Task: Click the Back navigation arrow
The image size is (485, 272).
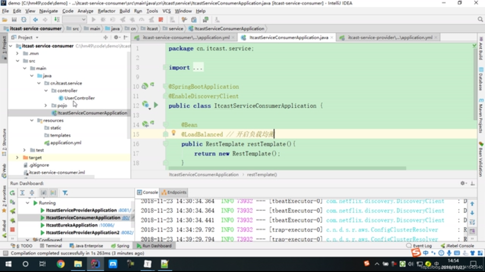Action: [x=35, y=20]
